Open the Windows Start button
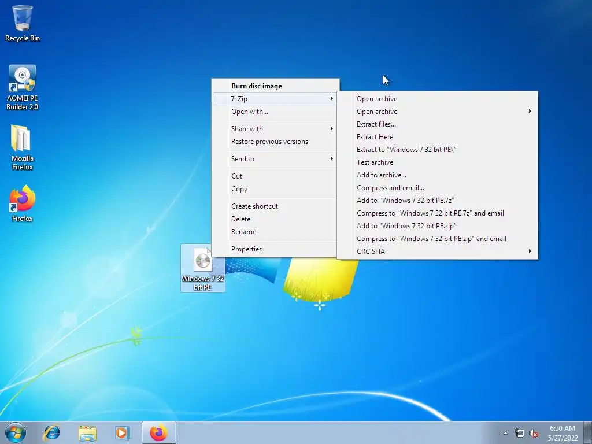The height and width of the screenshot is (444, 592). [x=16, y=432]
